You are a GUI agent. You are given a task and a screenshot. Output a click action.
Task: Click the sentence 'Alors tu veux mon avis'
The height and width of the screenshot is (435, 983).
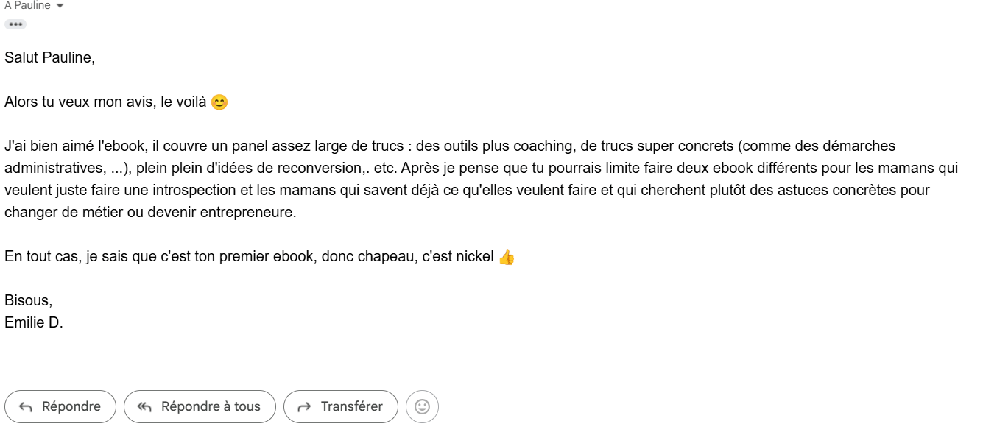(79, 102)
